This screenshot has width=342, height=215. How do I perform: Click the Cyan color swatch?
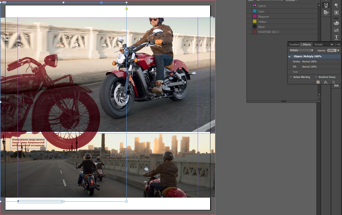coord(255,11)
